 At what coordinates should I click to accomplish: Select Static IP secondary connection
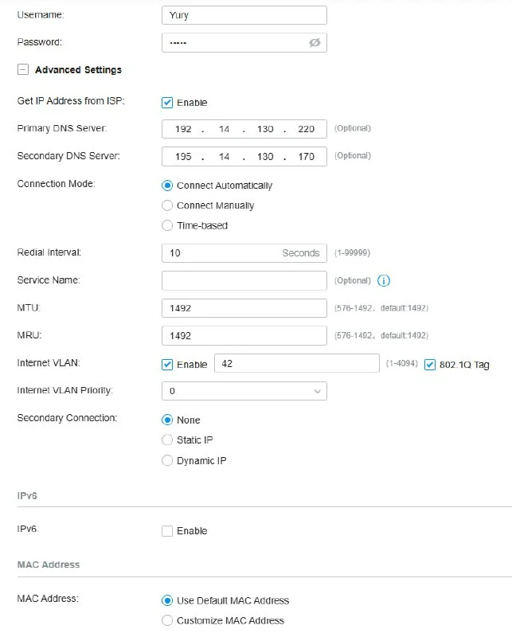coord(167,440)
